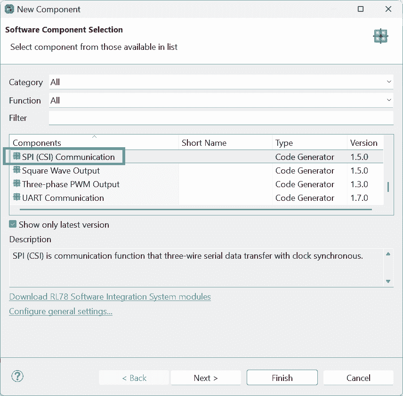Click the wizard banner component icon
This screenshot has height=396, width=403.
coord(380,36)
